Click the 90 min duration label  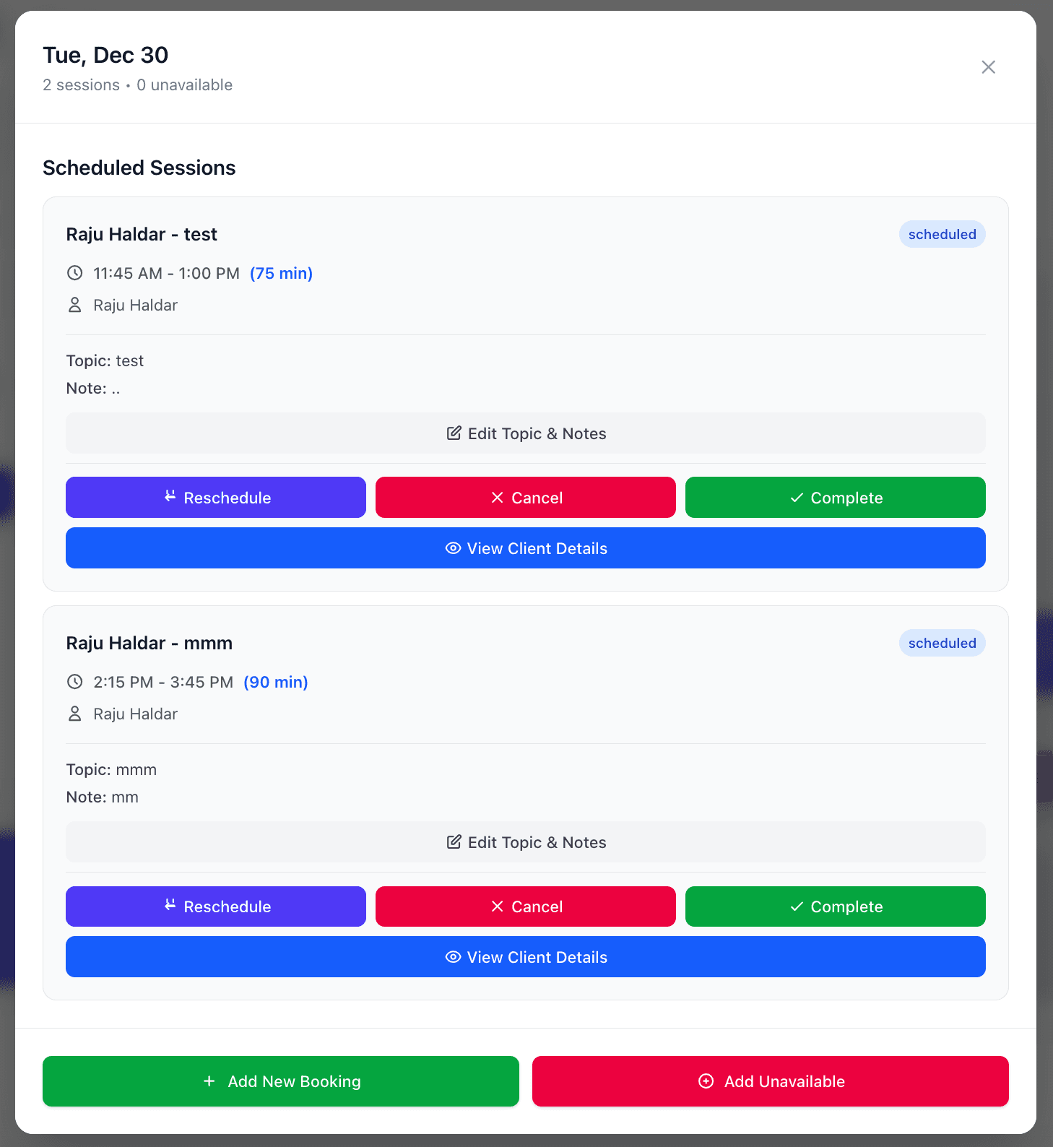(x=276, y=682)
